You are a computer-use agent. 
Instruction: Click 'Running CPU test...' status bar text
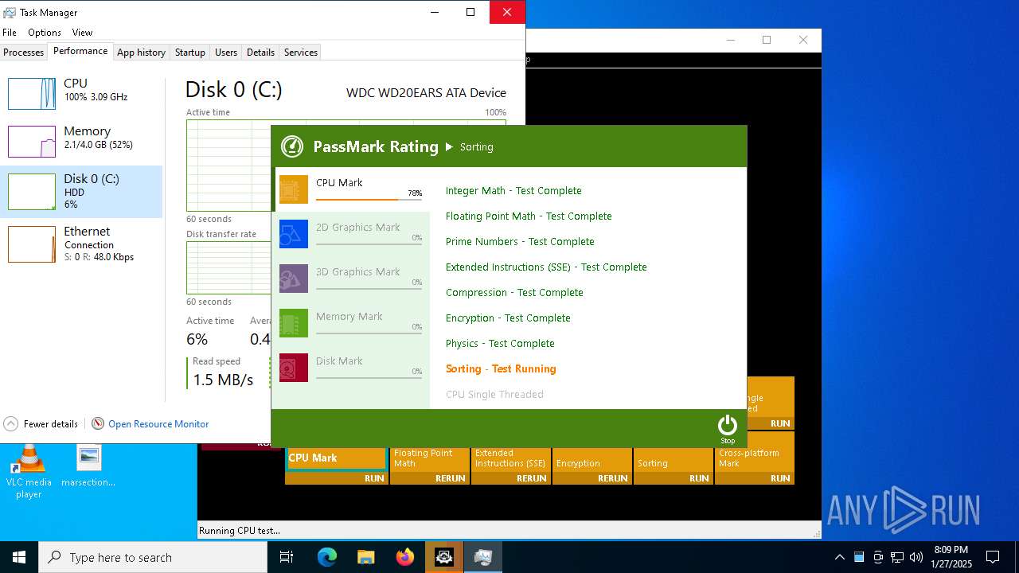click(240, 531)
